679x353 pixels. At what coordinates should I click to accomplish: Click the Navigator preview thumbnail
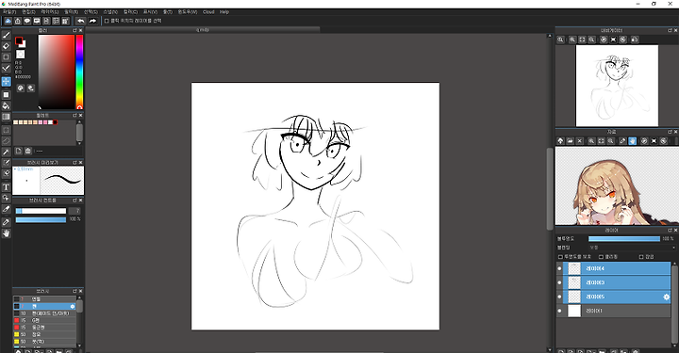[617, 86]
